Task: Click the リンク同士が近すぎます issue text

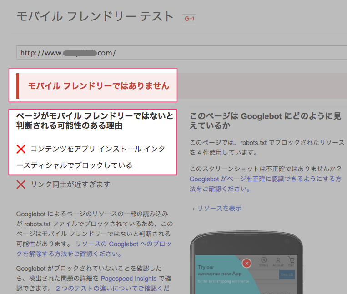Action: point(70,184)
